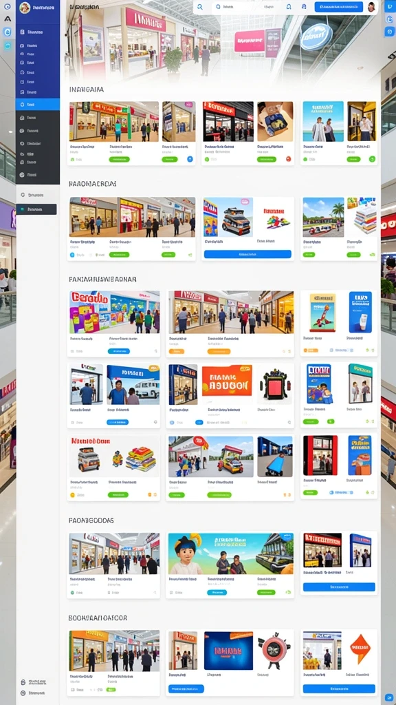Open the blue neon sign thumbnail
Image resolution: width=396 pixels, height=705 pixels.
tap(228, 651)
